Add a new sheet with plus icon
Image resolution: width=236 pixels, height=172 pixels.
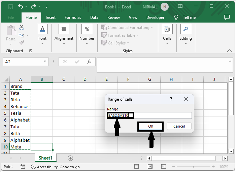pos(70,158)
